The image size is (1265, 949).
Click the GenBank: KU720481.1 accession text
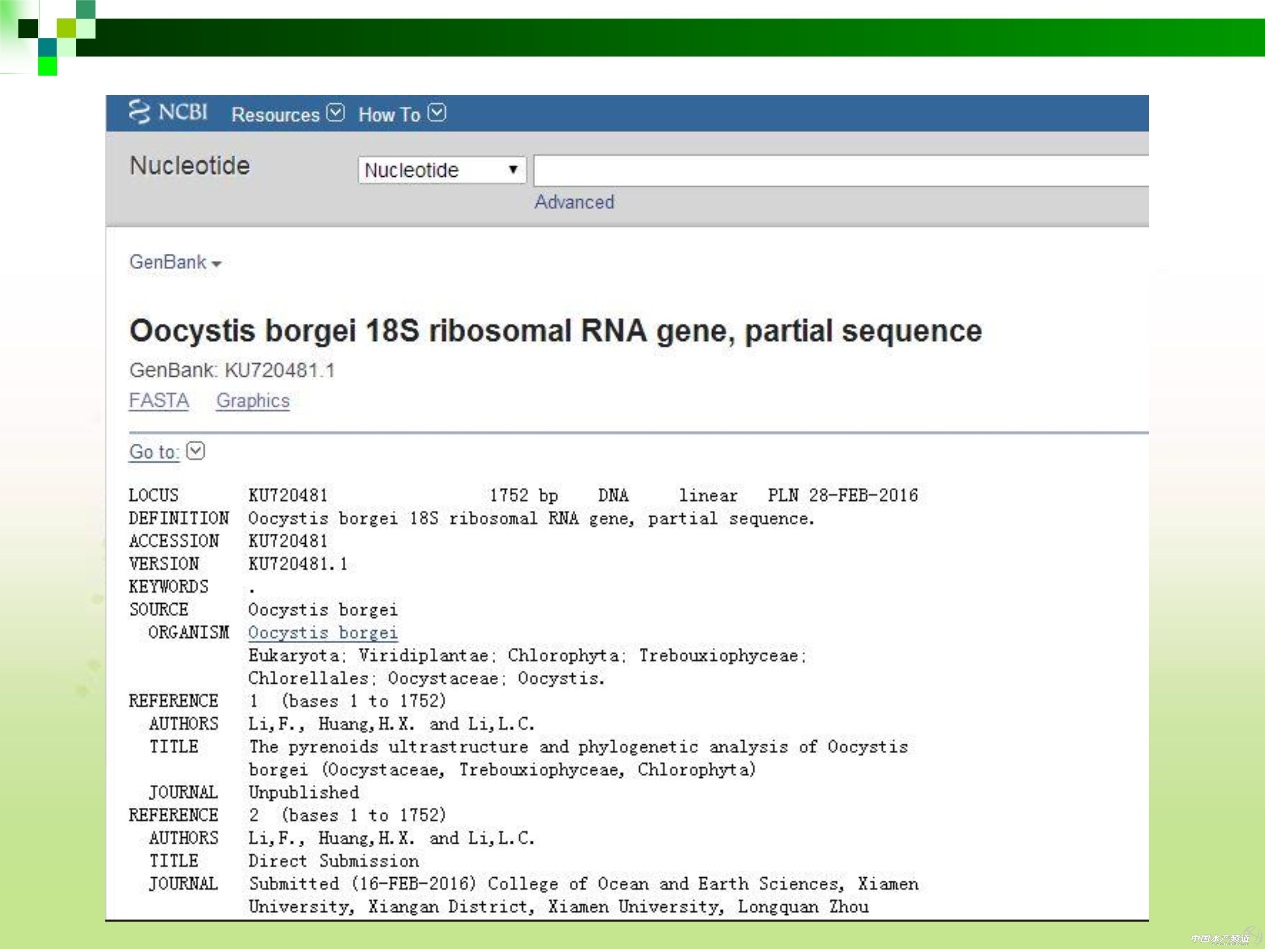pyautogui.click(x=232, y=370)
